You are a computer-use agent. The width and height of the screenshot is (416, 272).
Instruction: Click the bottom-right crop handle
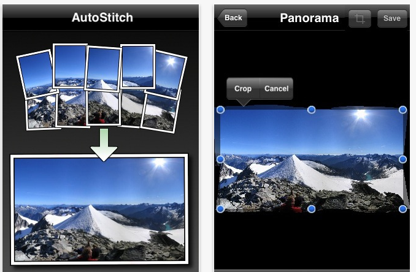(x=403, y=209)
